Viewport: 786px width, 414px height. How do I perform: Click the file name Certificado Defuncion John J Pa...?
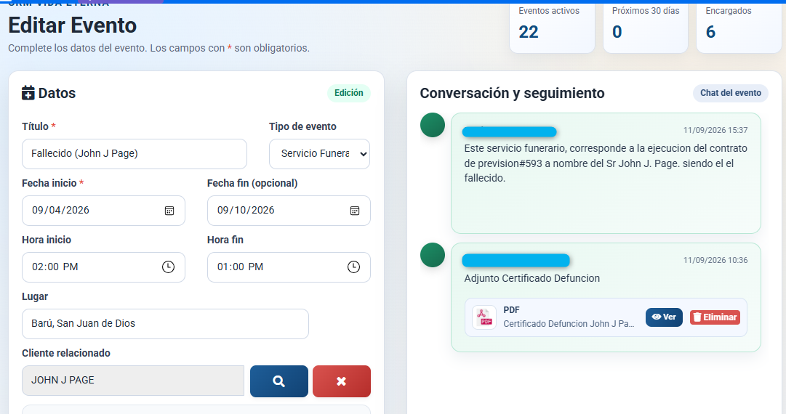pos(569,324)
